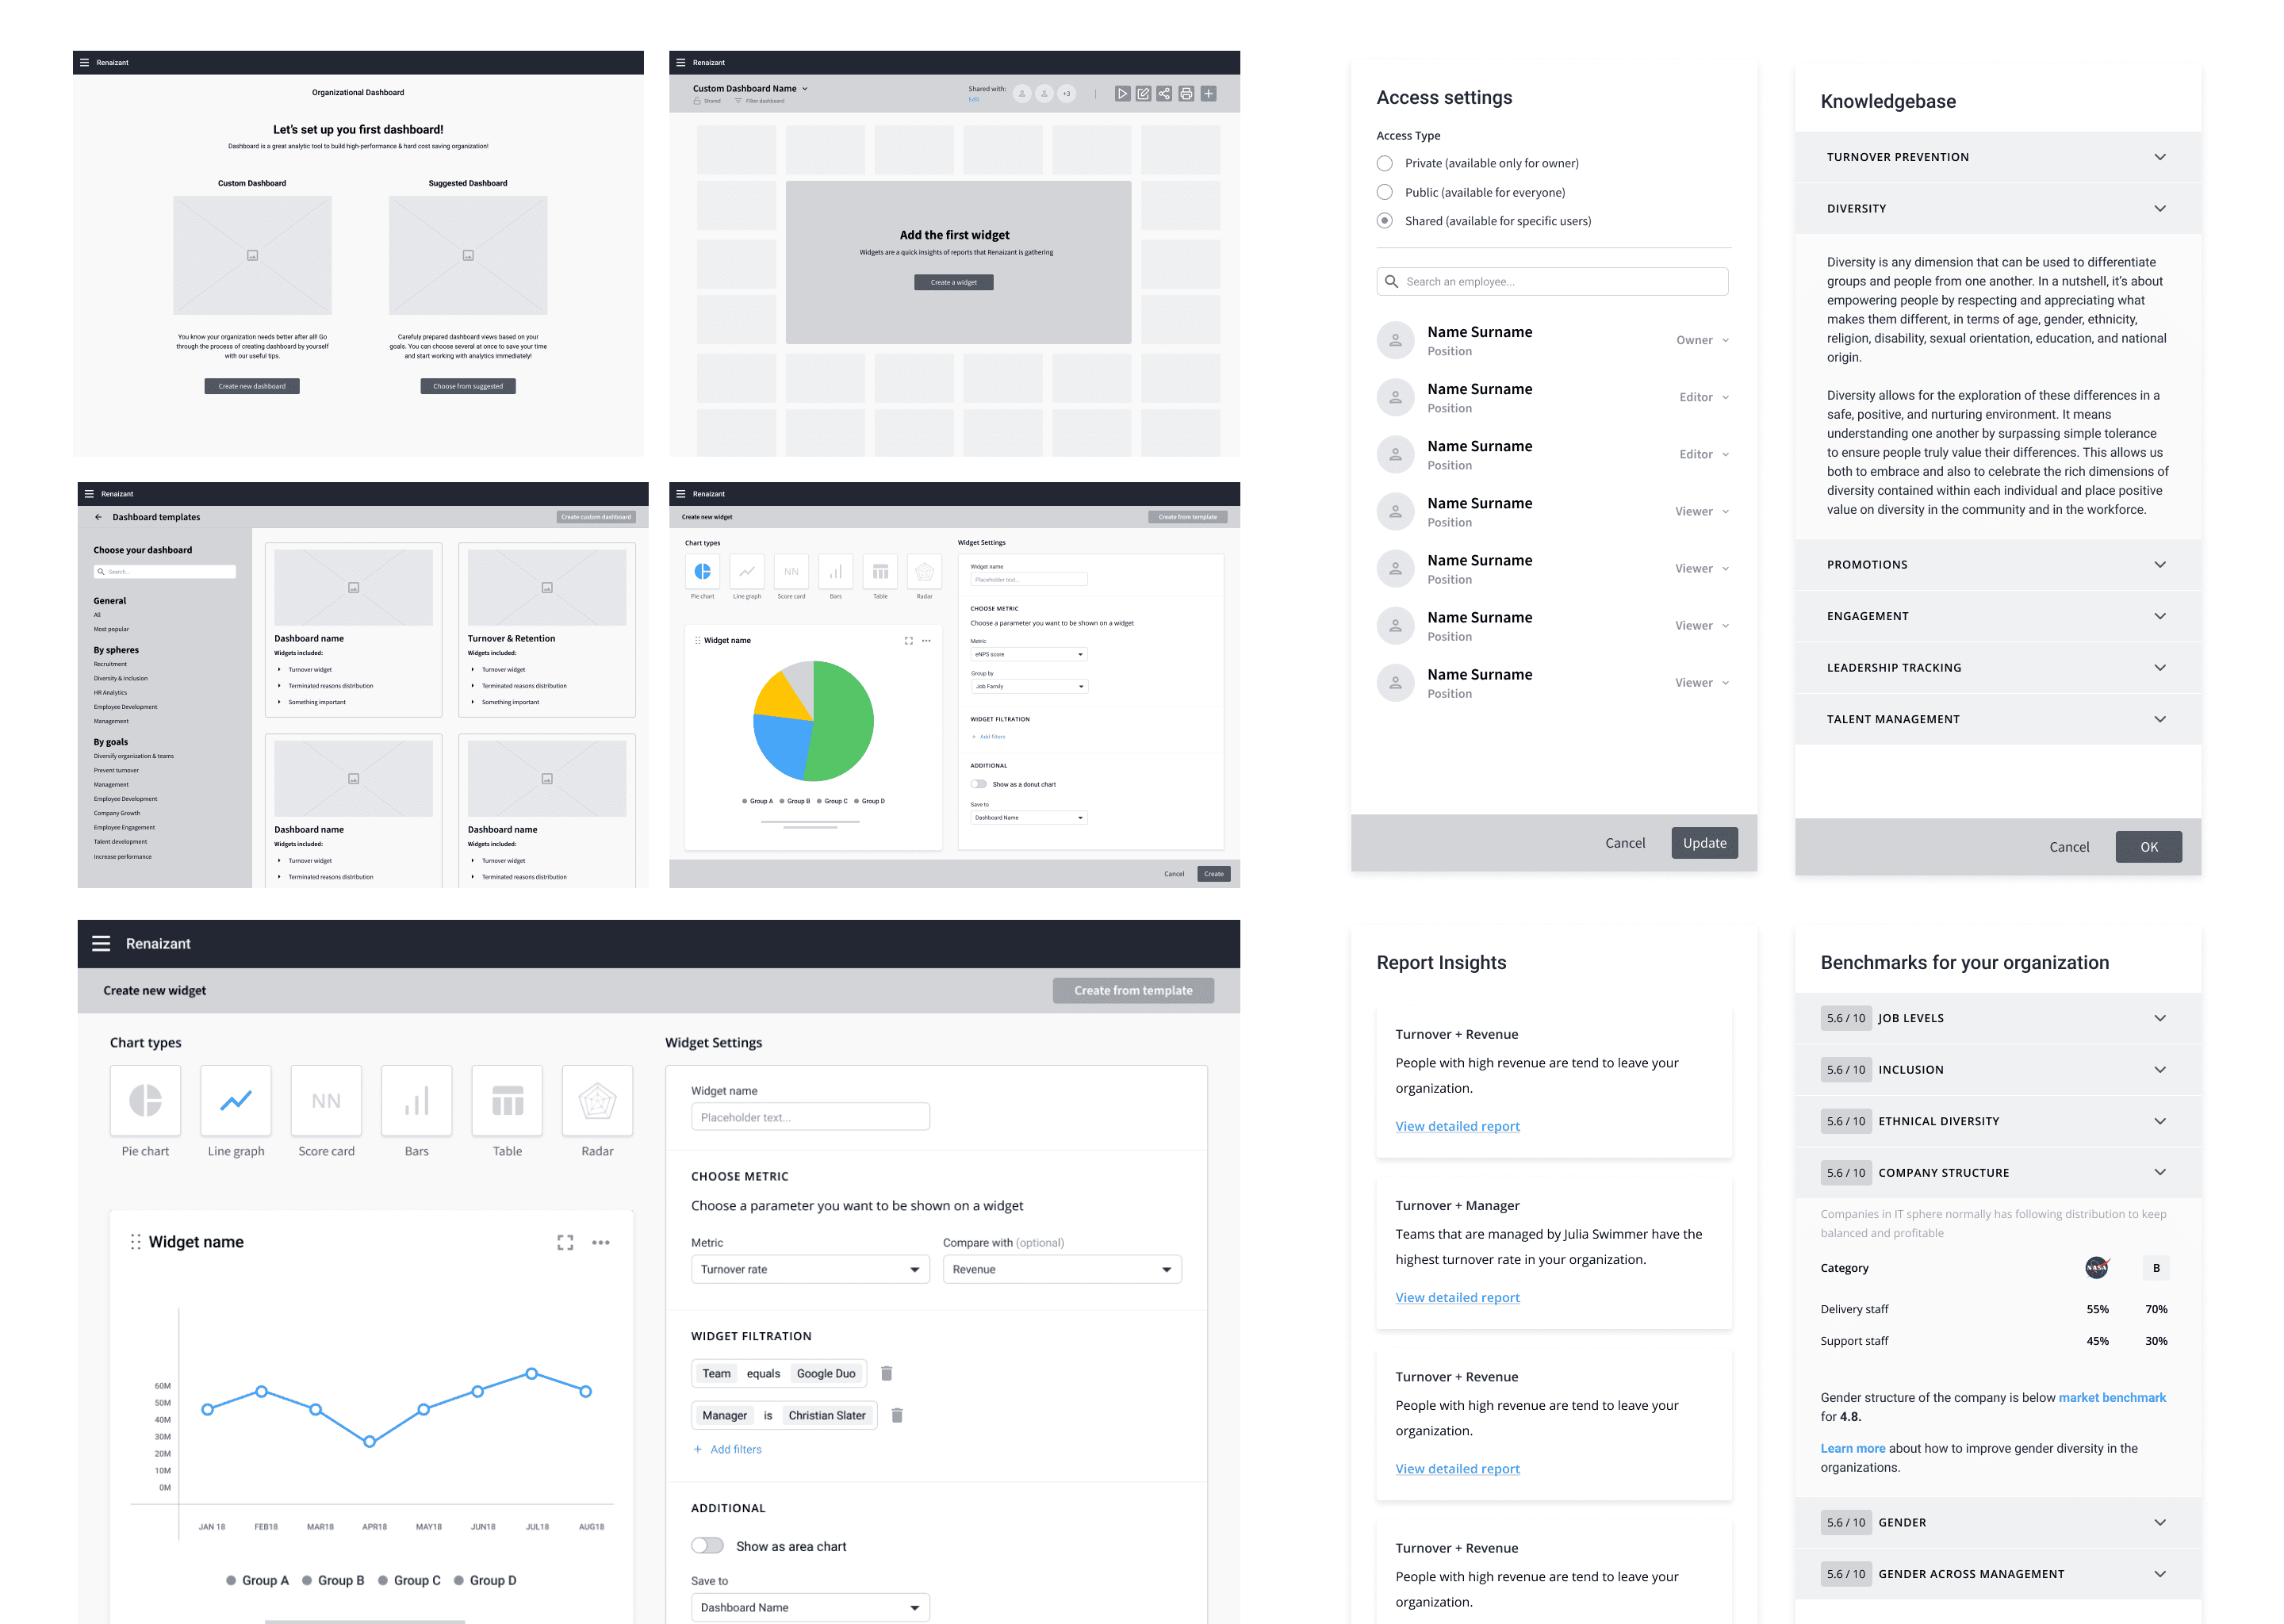
Task: Click the resize widget icon
Action: tap(565, 1239)
